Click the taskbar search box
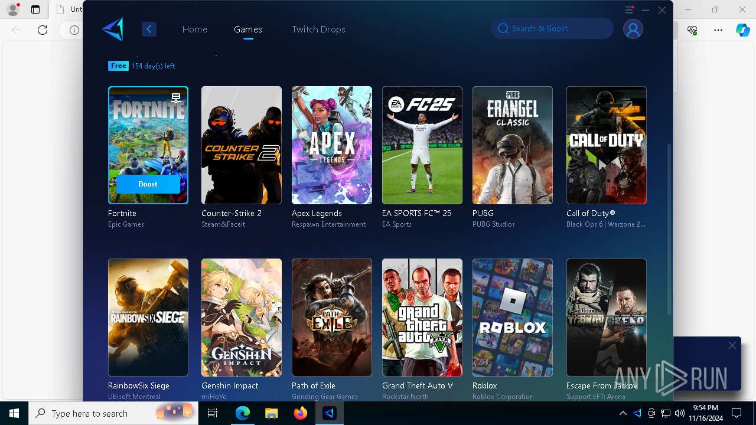Screen dimensions: 756x425 (113, 413)
